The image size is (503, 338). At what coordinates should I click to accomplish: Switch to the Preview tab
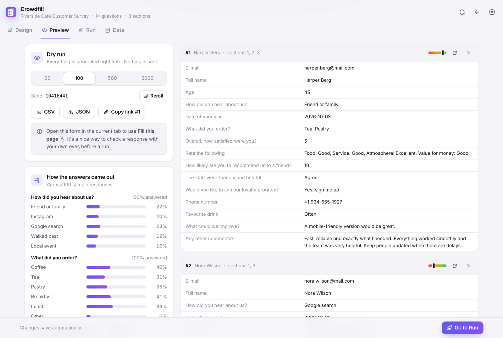(x=55, y=30)
